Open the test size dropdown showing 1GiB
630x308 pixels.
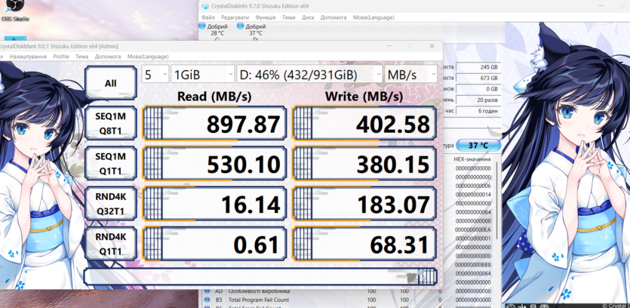[203, 75]
